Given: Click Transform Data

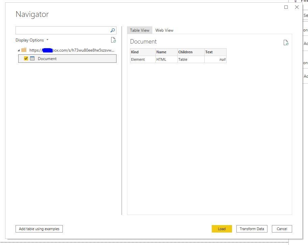Looking at the screenshot, I should [252, 228].
